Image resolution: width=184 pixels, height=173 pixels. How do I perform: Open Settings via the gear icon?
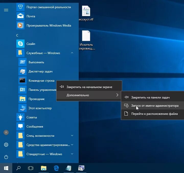pos(6,145)
